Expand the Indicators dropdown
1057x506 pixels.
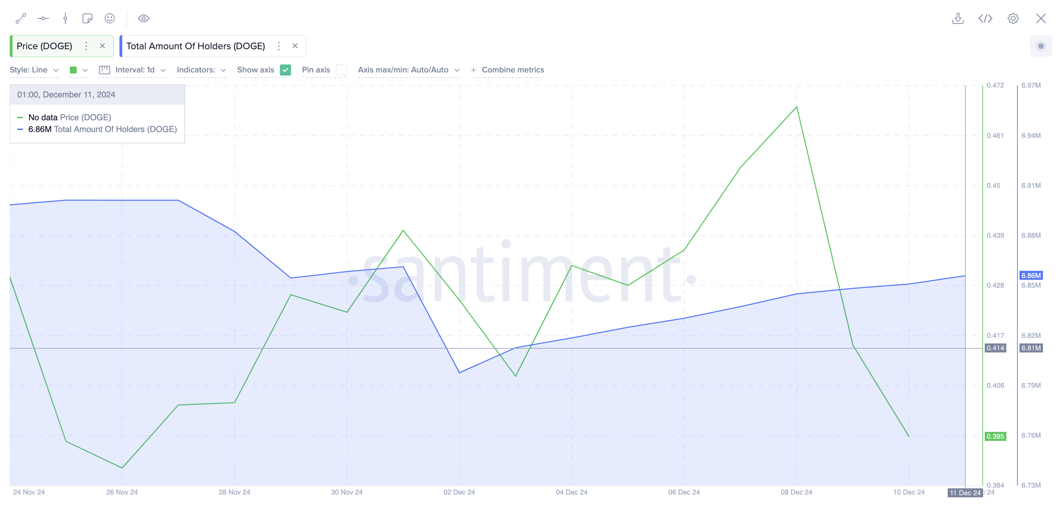tap(201, 70)
